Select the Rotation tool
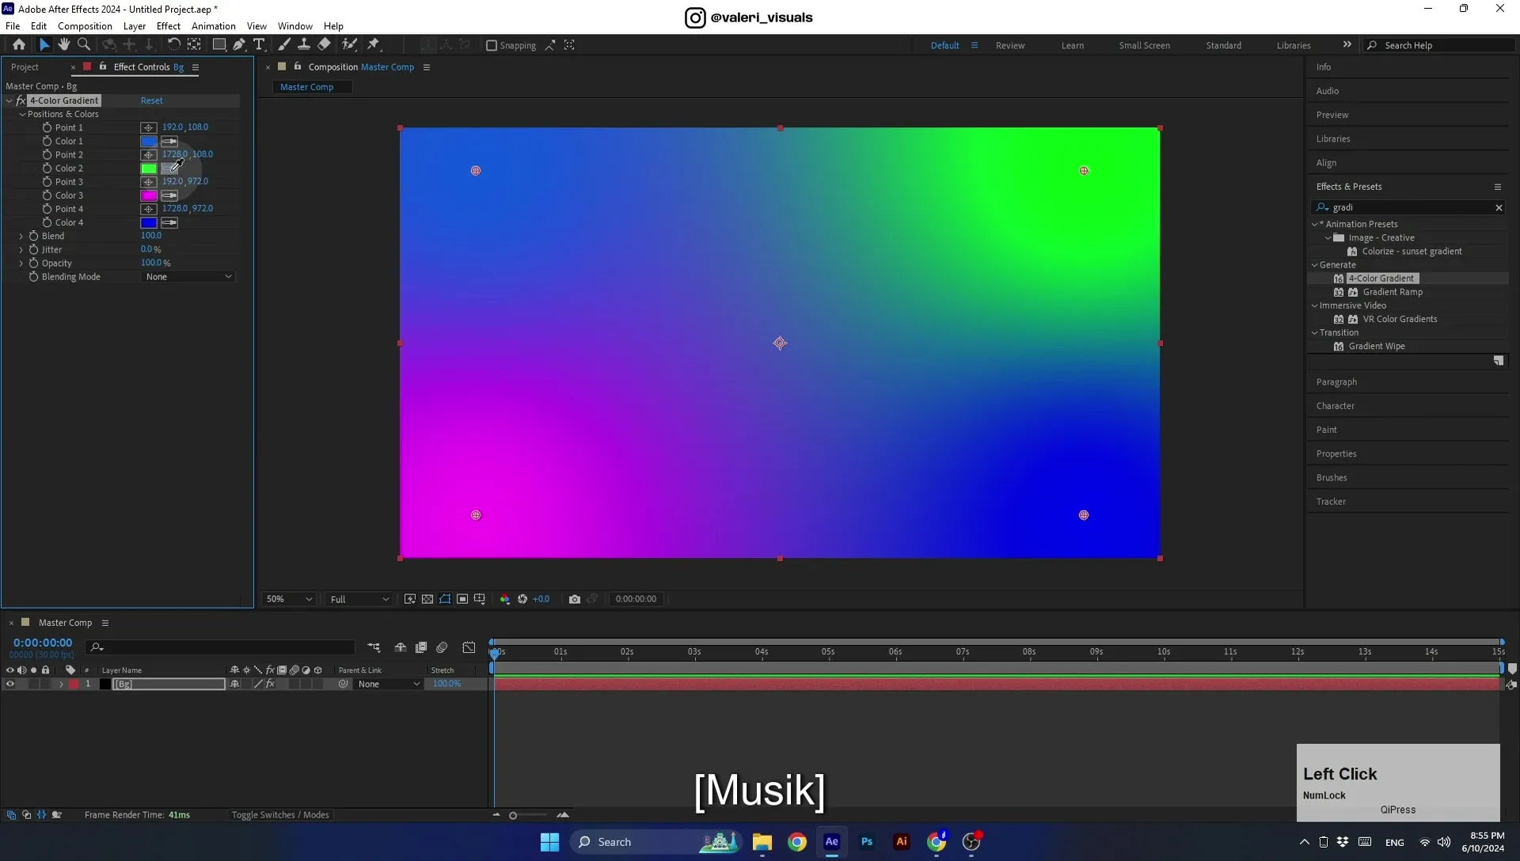The height and width of the screenshot is (861, 1520). 174,45
